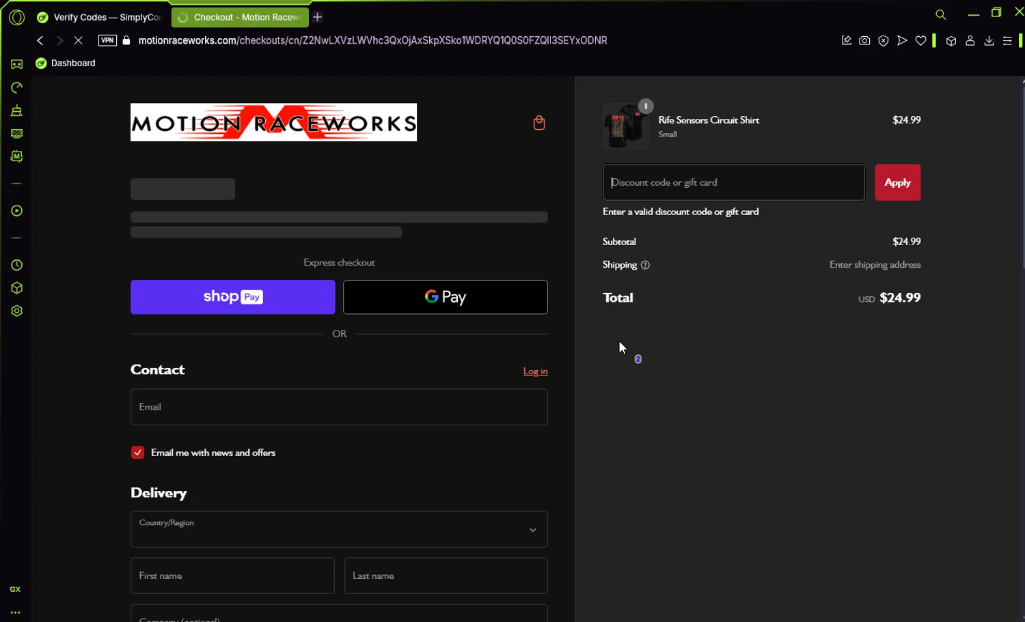1025x622 pixels.
Task: Open the paper-plane Flow icon in toolbar
Action: point(902,40)
